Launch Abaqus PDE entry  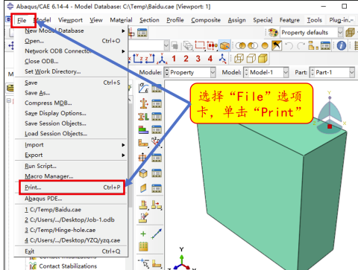click(71, 199)
